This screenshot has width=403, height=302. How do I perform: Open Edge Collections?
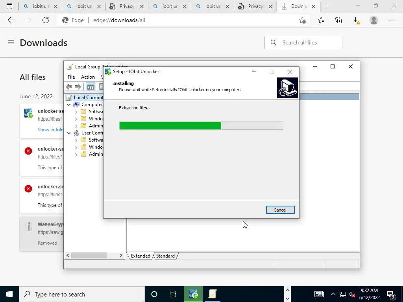(x=338, y=20)
